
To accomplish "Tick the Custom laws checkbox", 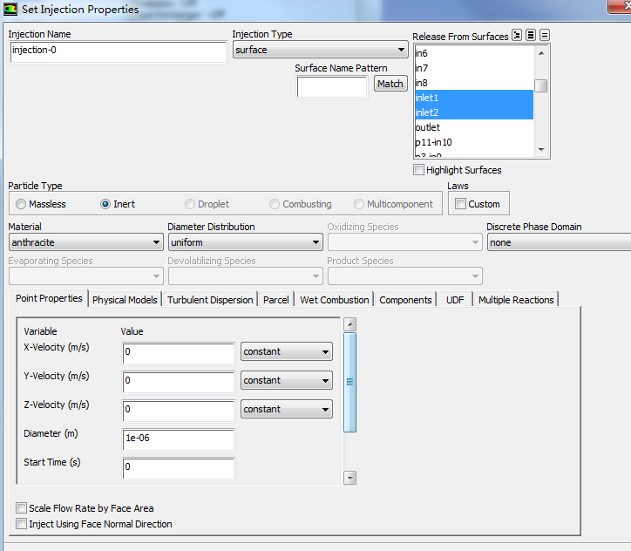I will [460, 204].
